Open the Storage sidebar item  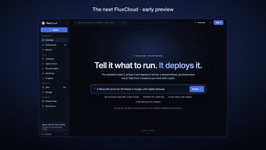pyautogui.click(x=54, y=92)
